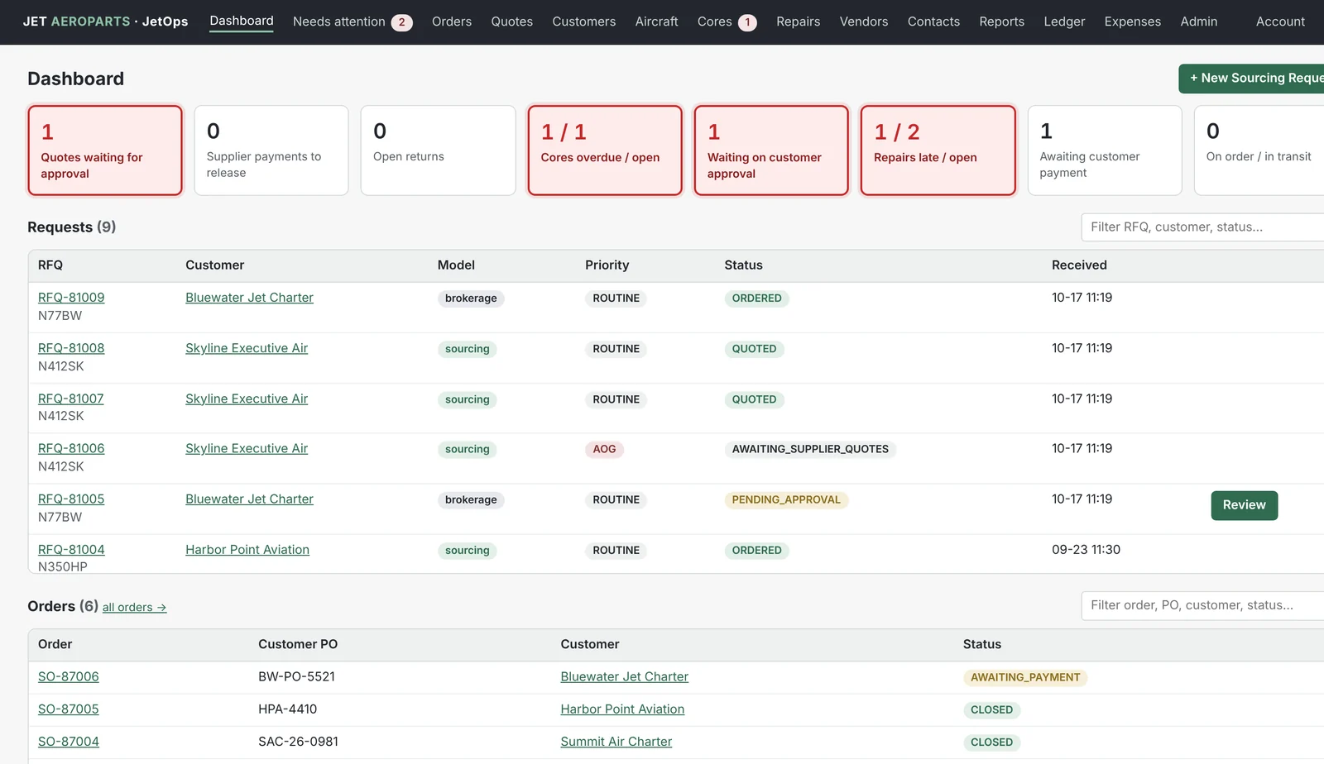Open Harbor Point Aviation in Requests table

click(247, 550)
